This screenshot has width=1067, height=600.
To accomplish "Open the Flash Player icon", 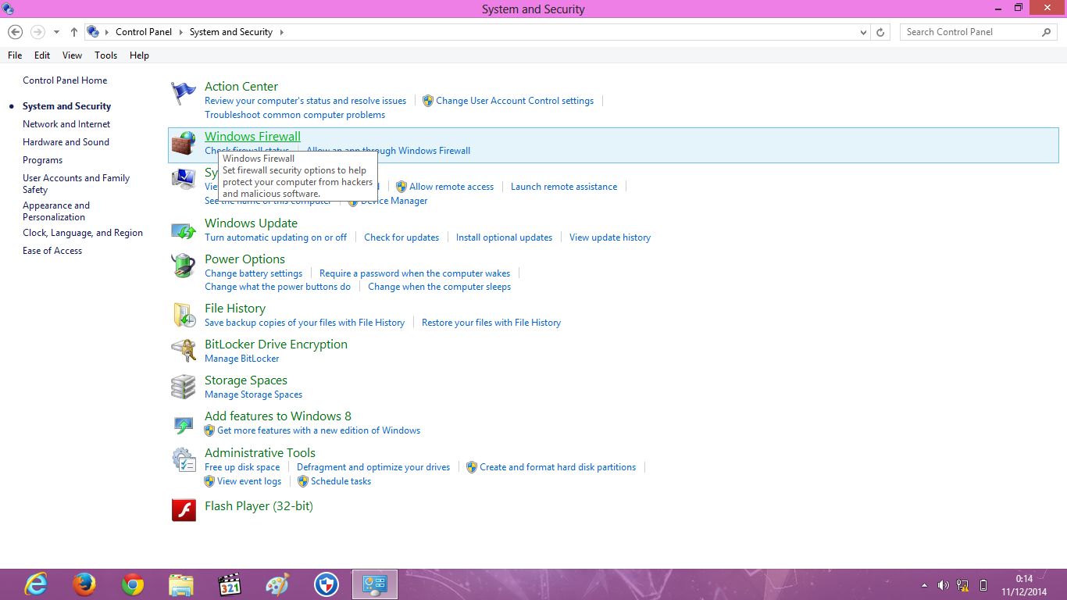I will [x=184, y=510].
